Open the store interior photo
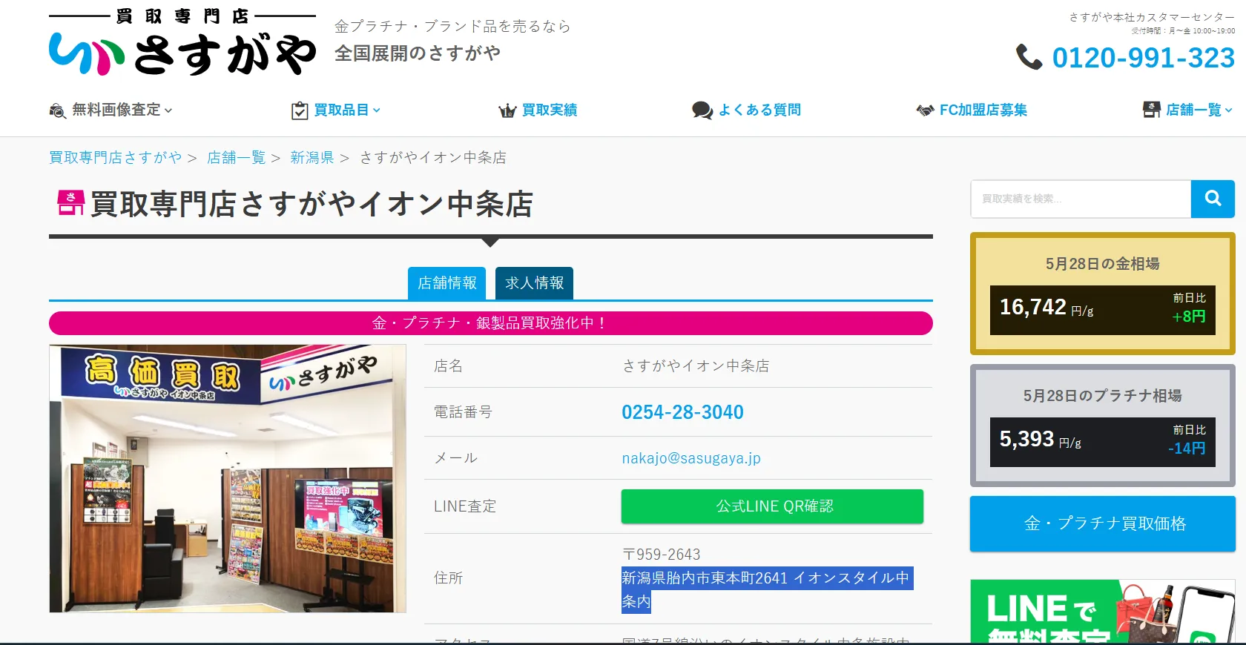The height and width of the screenshot is (645, 1246). pyautogui.click(x=228, y=478)
